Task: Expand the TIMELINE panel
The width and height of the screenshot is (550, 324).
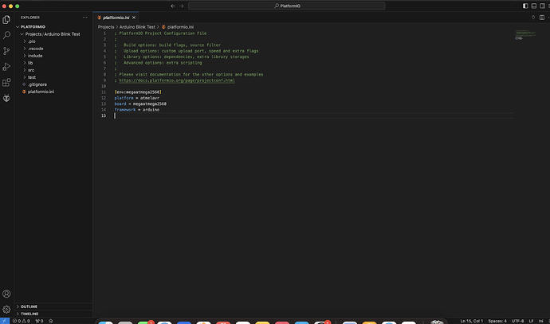Action: pyautogui.click(x=53, y=314)
